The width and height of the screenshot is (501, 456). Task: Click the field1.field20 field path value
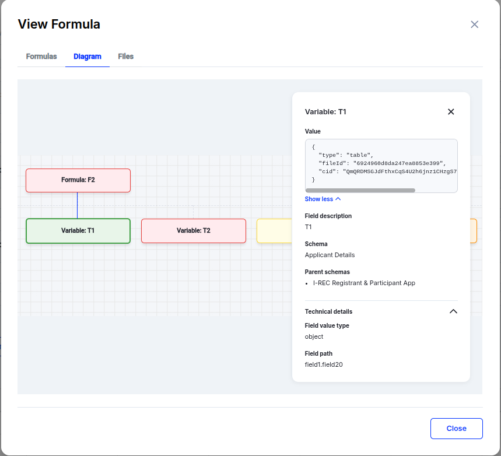(328, 364)
